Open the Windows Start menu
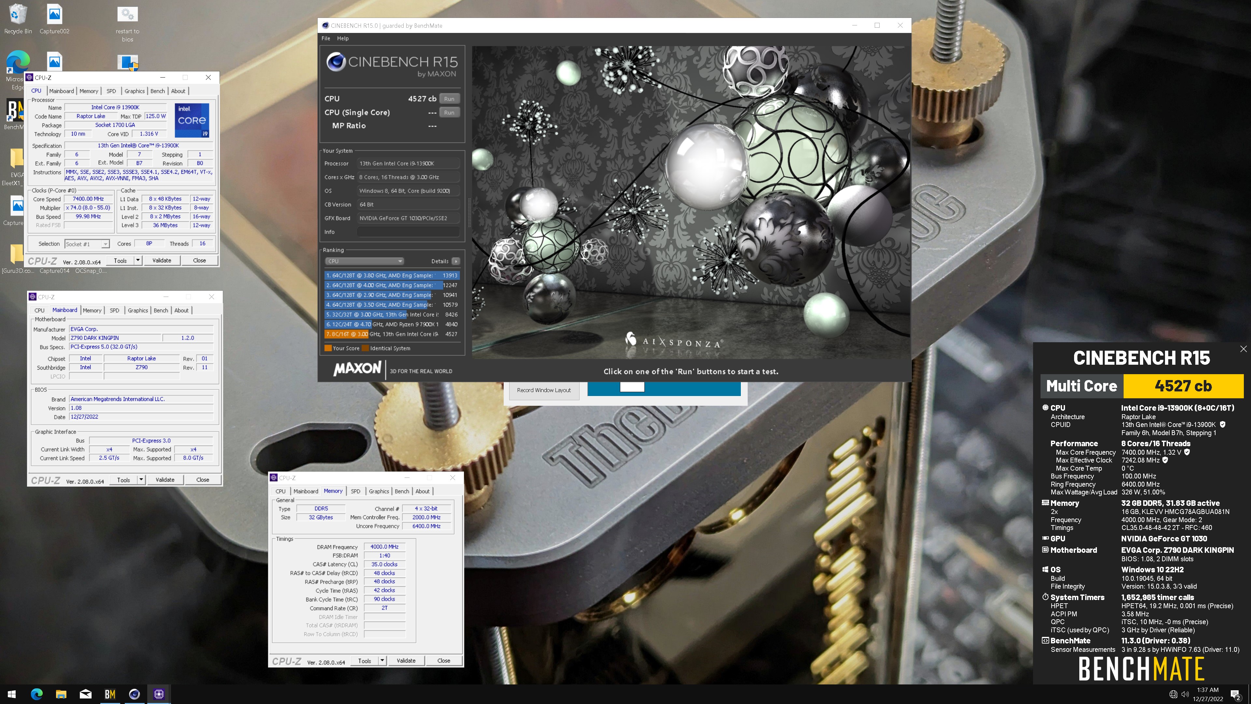Viewport: 1251px width, 704px height. coord(12,694)
